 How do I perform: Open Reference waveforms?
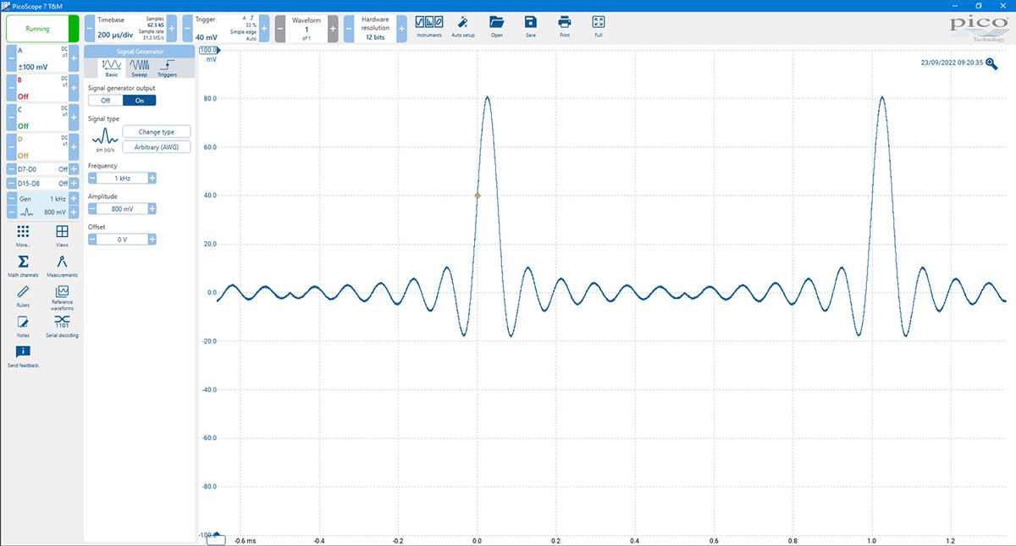[x=62, y=295]
